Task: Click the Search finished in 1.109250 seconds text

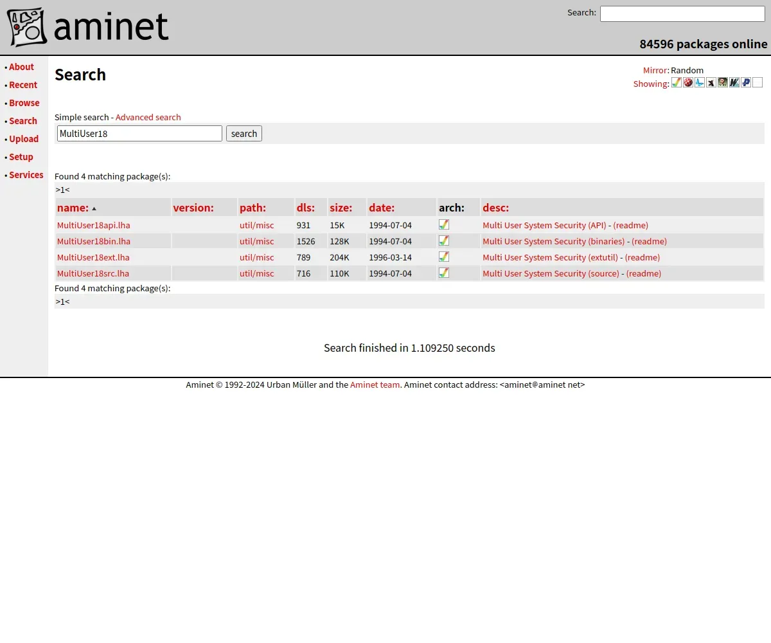Action: tap(409, 348)
